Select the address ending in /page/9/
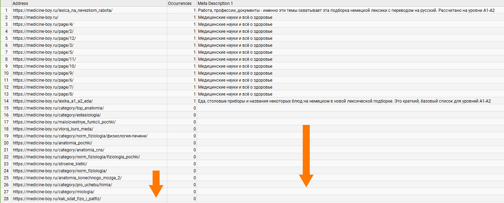Screen dimensions: 504x203 click(89, 73)
